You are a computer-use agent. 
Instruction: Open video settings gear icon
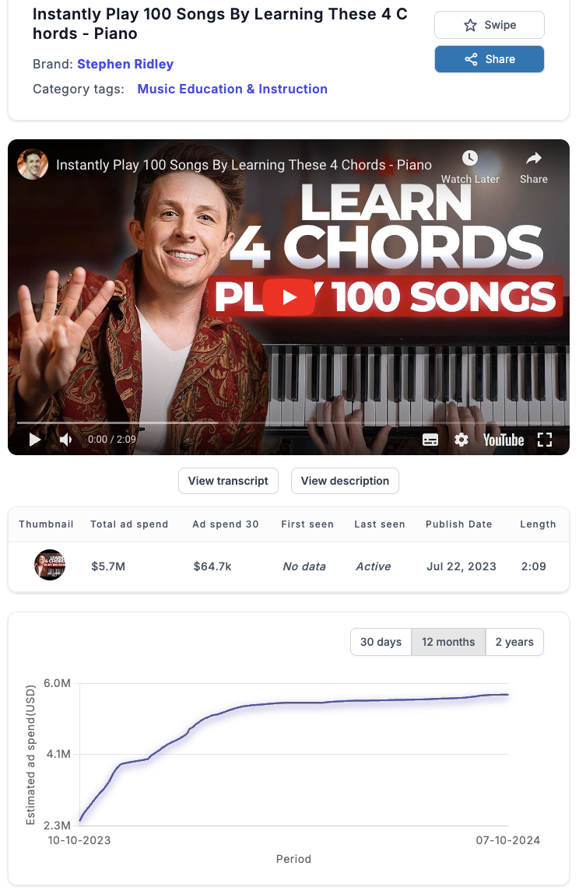click(461, 440)
